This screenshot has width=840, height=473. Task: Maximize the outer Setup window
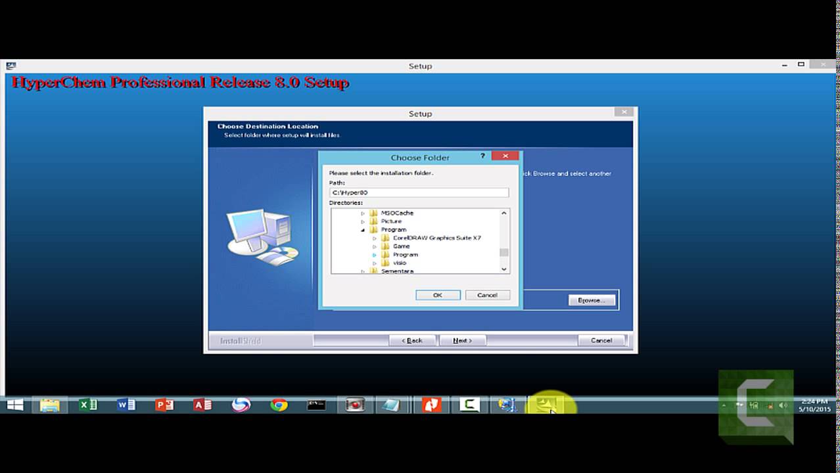pos(801,64)
